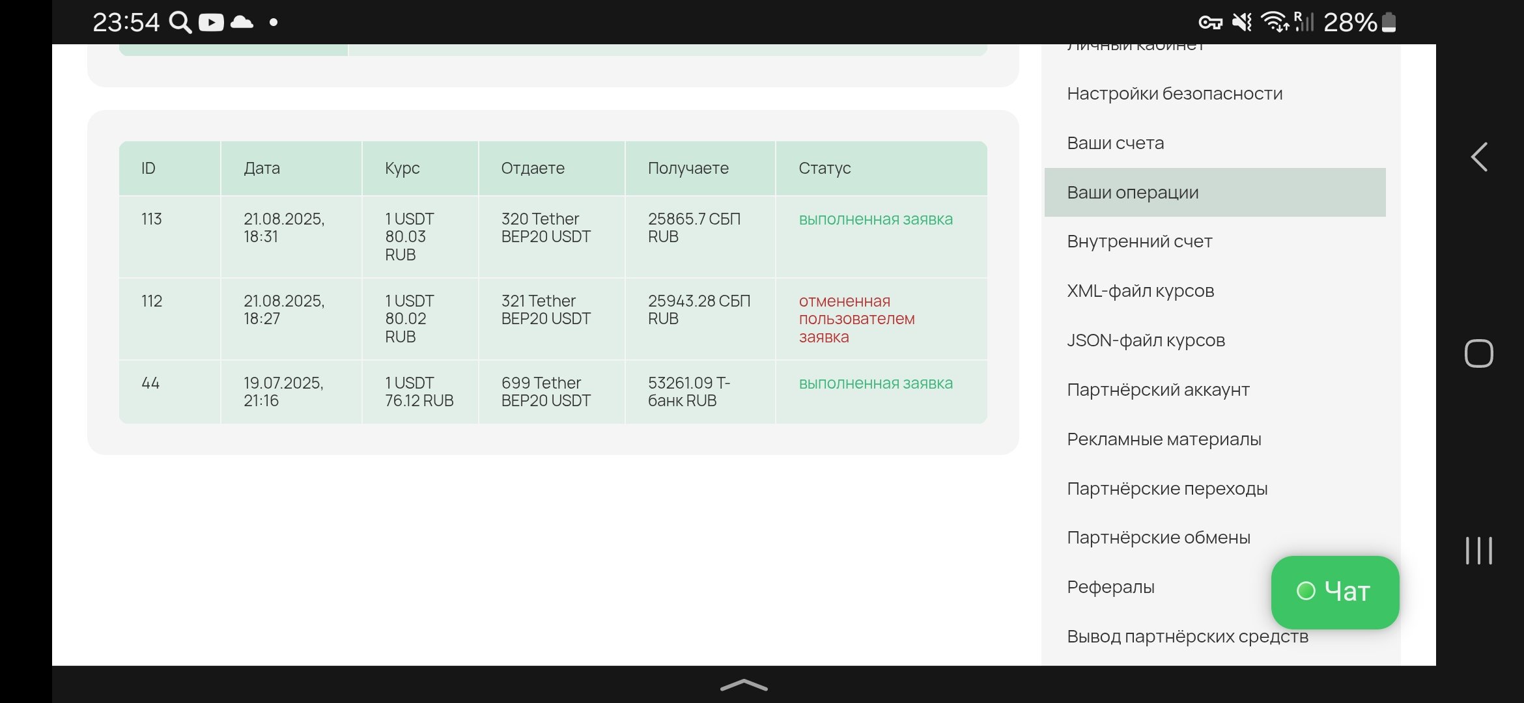
Task: Go to Партнёрский аккаунт page
Action: (1158, 390)
